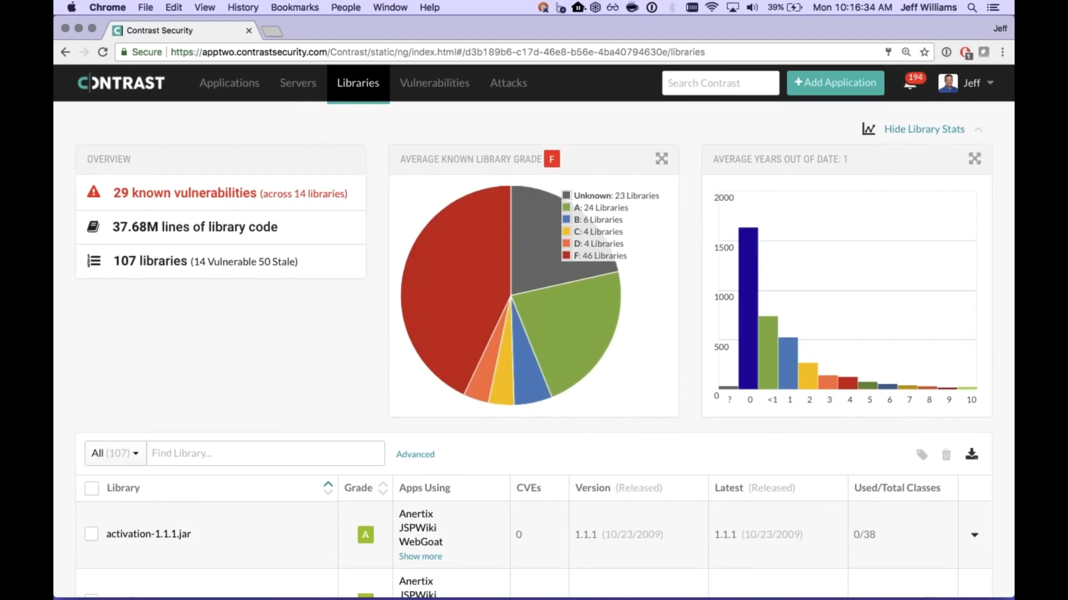
Task: Expand the Average Known Library Grade chart
Action: 662,159
